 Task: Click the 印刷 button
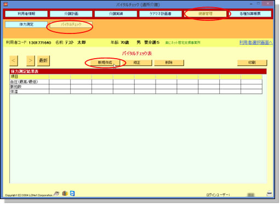pyautogui.click(x=252, y=63)
